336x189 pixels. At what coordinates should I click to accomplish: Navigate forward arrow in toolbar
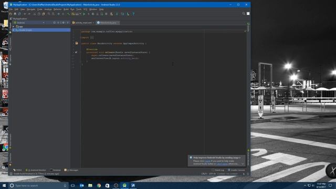click(x=63, y=14)
